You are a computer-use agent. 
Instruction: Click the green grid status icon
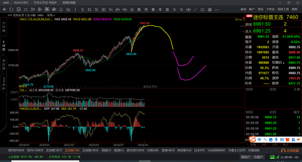click(272, 157)
